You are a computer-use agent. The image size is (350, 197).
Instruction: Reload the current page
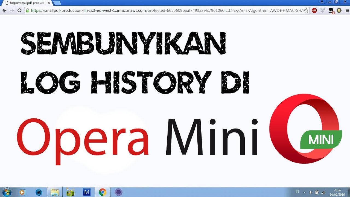pos(19,10)
